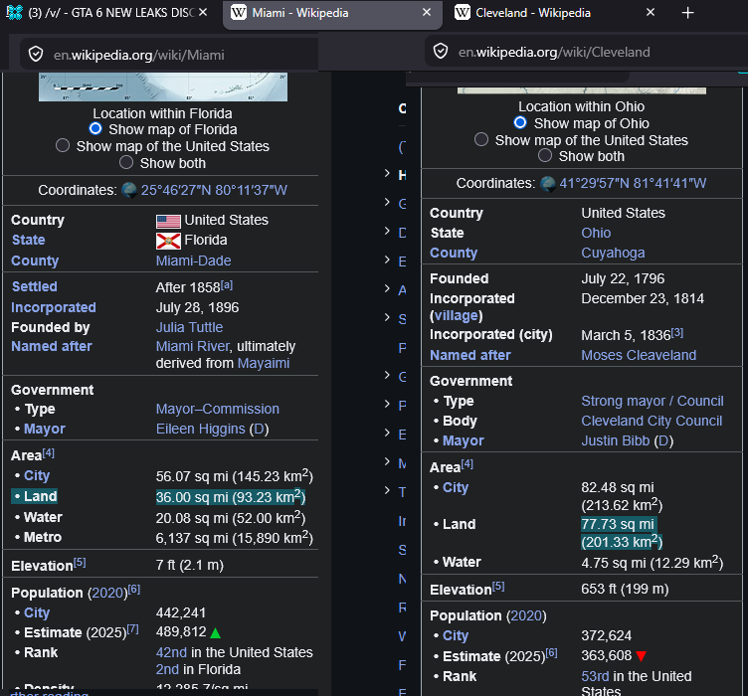The width and height of the screenshot is (748, 696).
Task: Click the 'Settled' label link in Miami infobox
Action: [35, 286]
